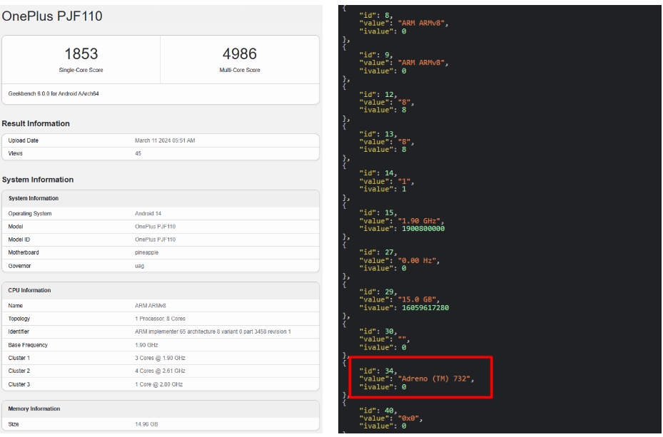Click the "Result Information" heading
The image size is (663, 437).
click(36, 124)
